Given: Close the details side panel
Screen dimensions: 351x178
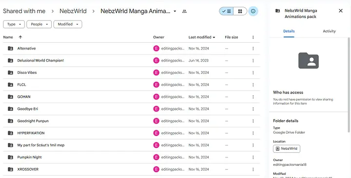Looking at the screenshot, I should (x=341, y=11).
